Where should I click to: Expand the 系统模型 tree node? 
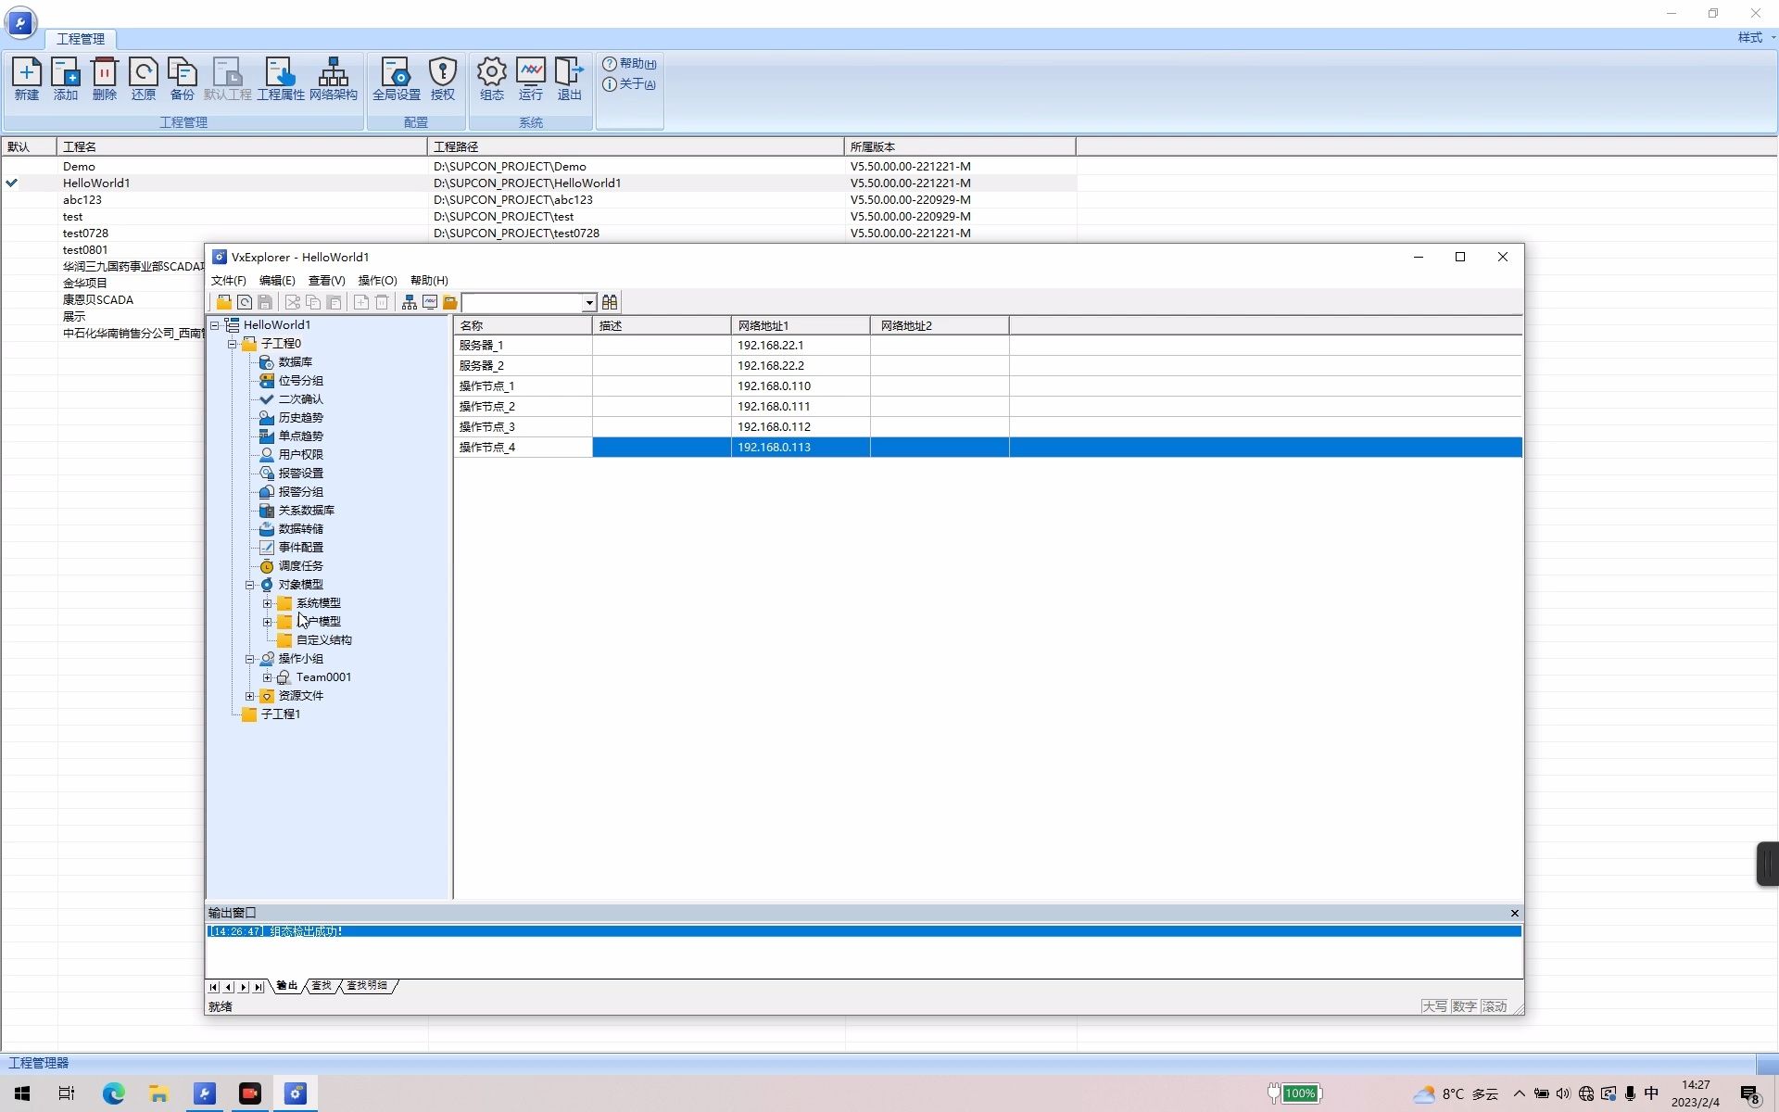pyautogui.click(x=267, y=603)
